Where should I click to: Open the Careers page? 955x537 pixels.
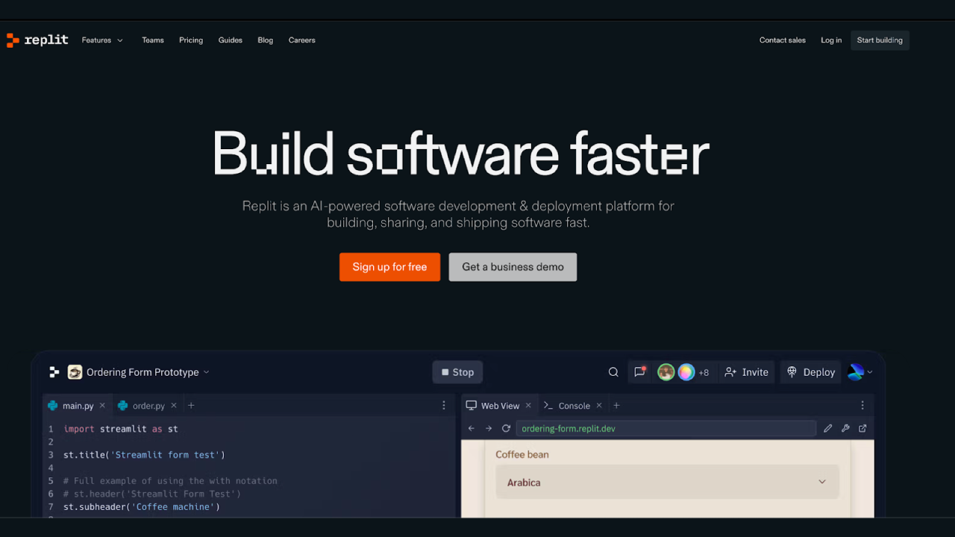pyautogui.click(x=302, y=40)
